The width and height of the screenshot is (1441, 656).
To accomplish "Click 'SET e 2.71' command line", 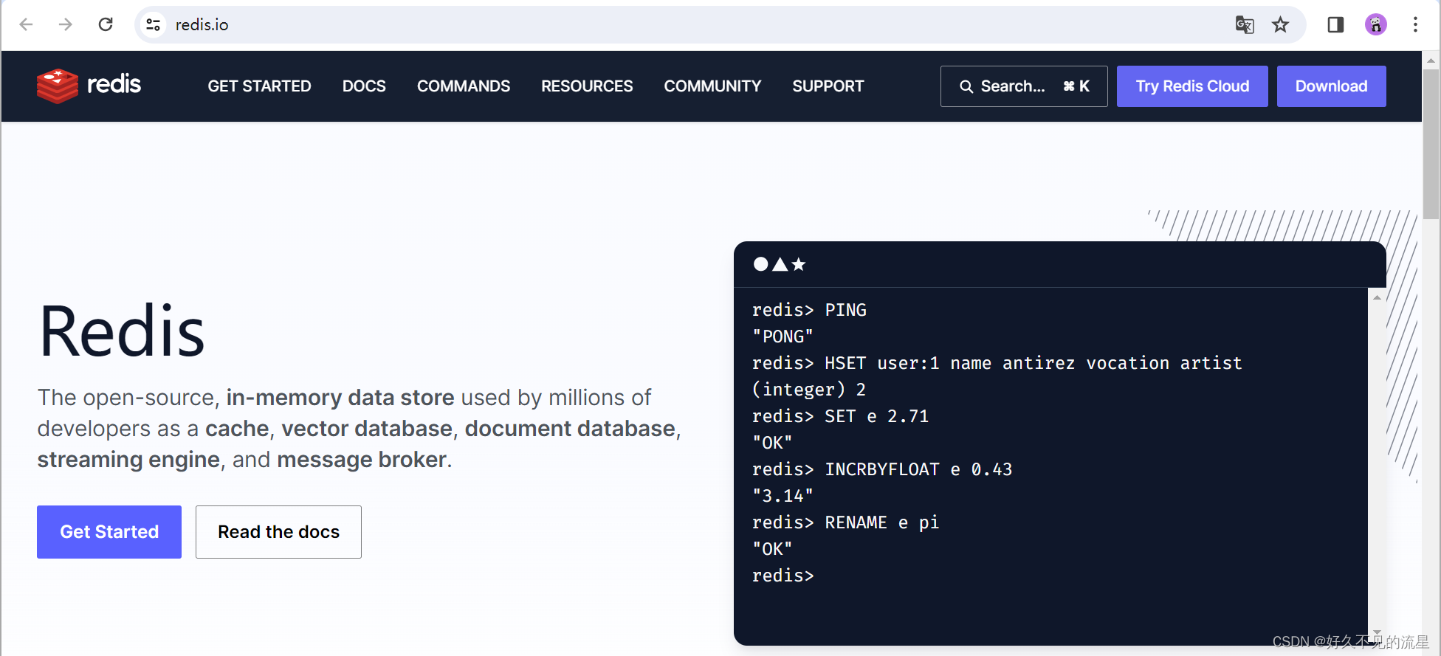I will point(840,416).
